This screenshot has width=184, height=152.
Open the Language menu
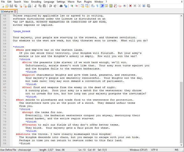point(49,2)
